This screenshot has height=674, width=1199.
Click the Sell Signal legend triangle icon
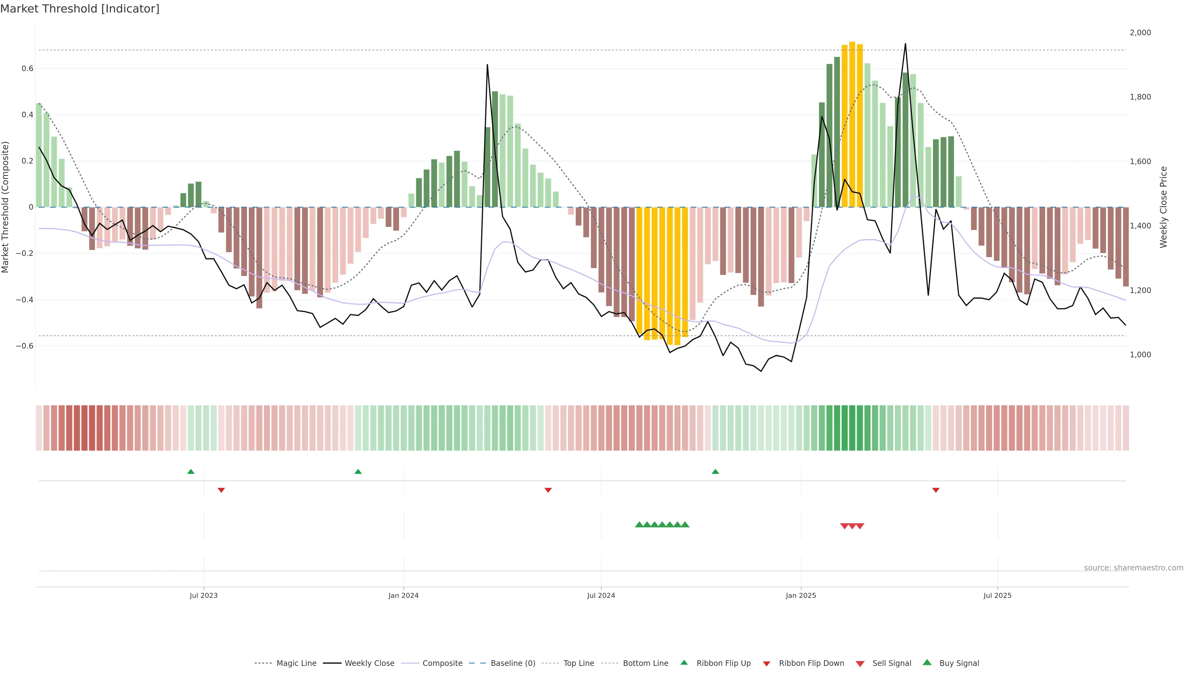(860, 663)
